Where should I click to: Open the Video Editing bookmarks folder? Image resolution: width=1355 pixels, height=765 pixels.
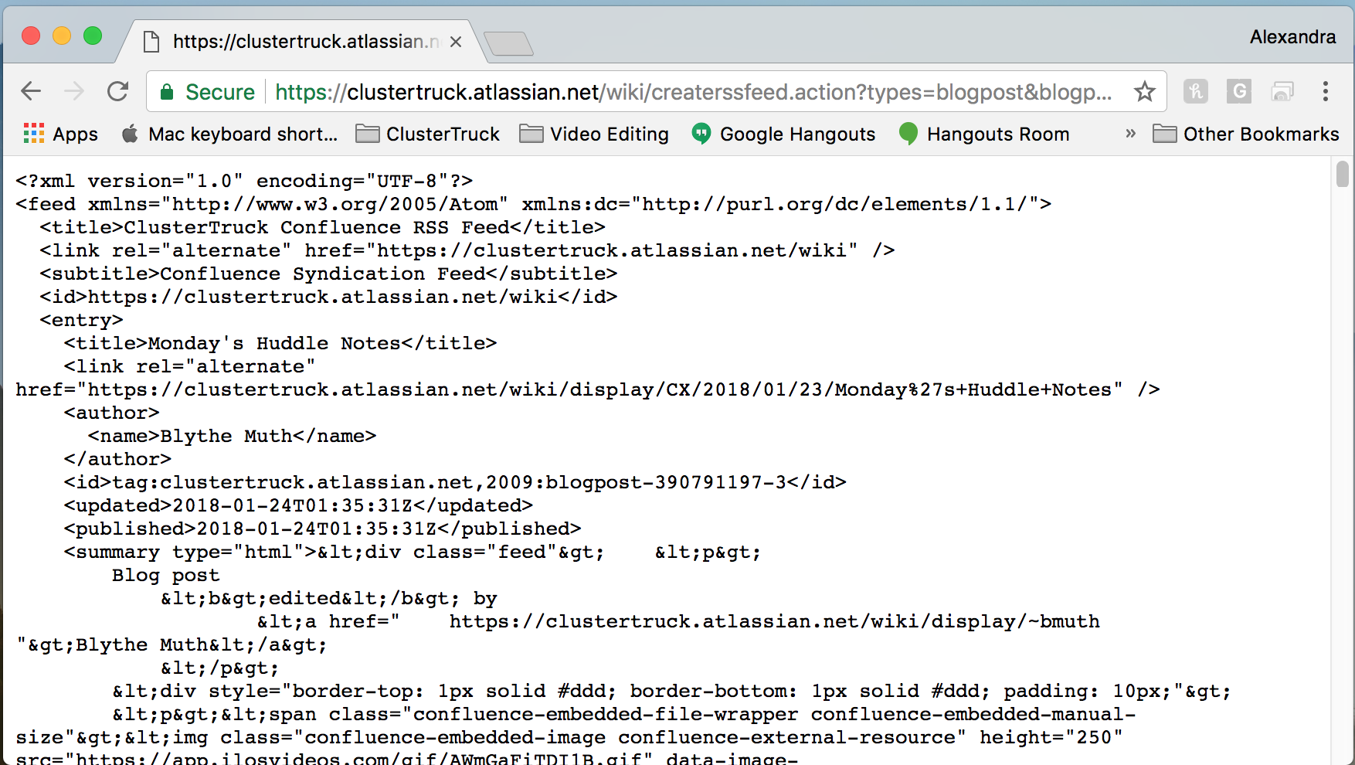point(594,134)
